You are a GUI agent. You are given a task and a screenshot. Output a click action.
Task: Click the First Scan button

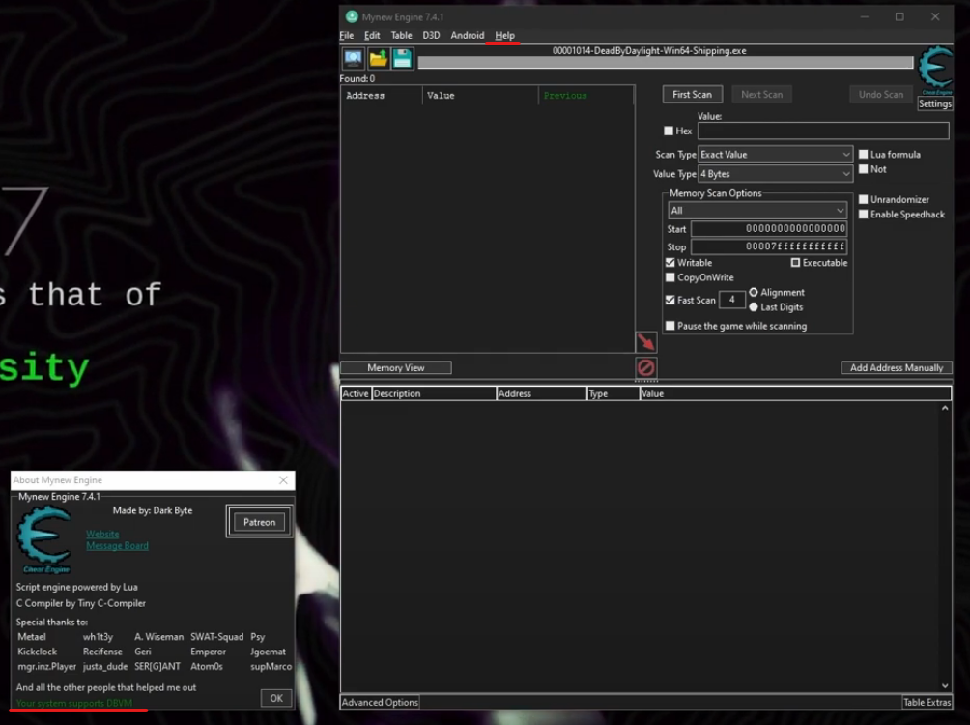(693, 94)
